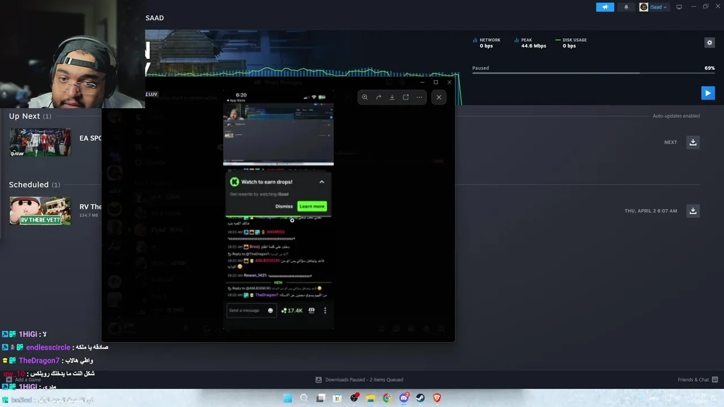This screenshot has height=407, width=724.
Task: Close the Discord image viewer
Action: click(439, 97)
